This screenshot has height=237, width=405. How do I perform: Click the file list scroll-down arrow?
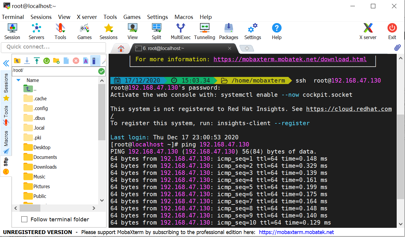102,201
